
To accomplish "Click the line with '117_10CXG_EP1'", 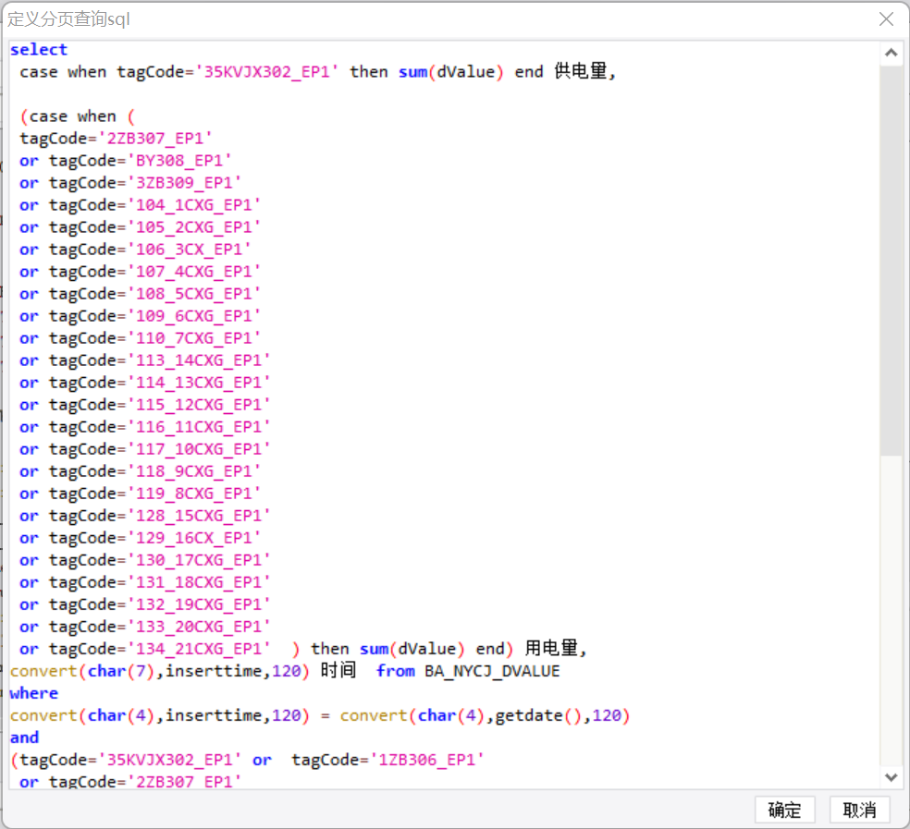I will click(x=145, y=449).
